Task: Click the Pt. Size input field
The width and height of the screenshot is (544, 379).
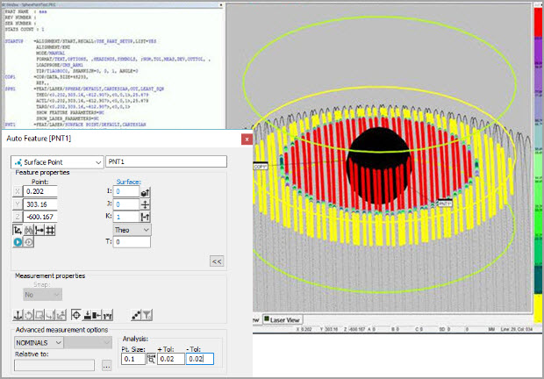Action: [132, 359]
